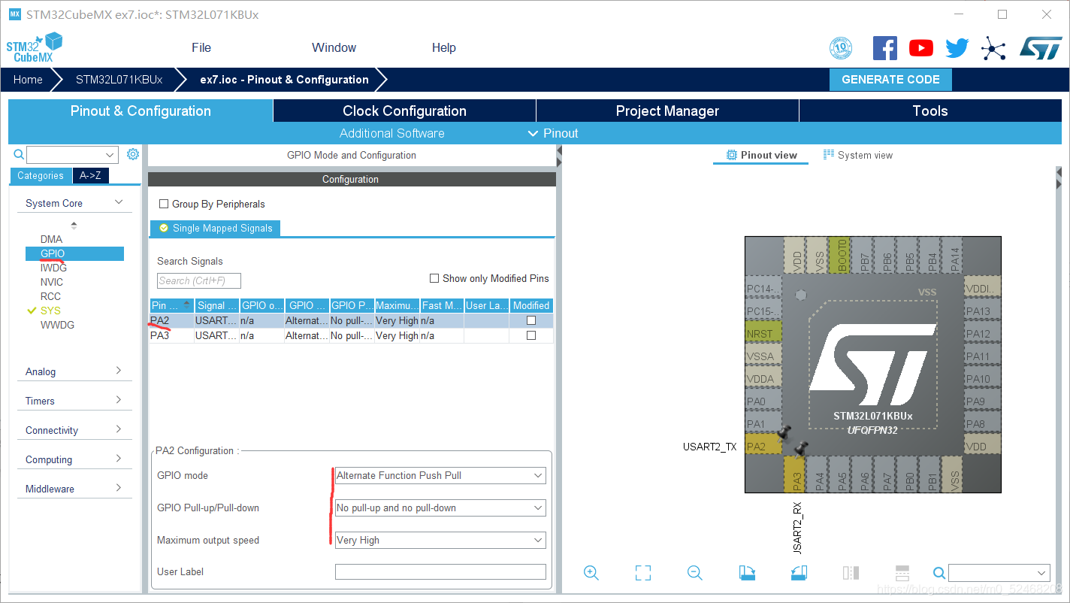Image resolution: width=1070 pixels, height=603 pixels.
Task: Open the Help menu
Action: coord(443,47)
